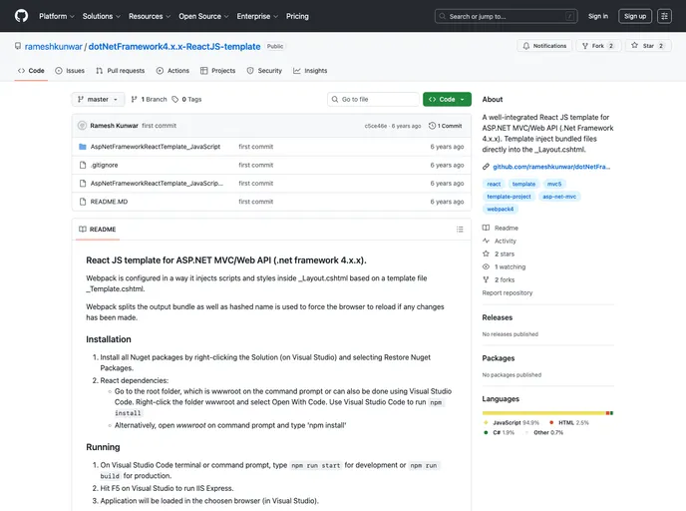Screen dimensions: 686x511
Task: Click the Notifications bell button
Action: pyautogui.click(x=543, y=46)
